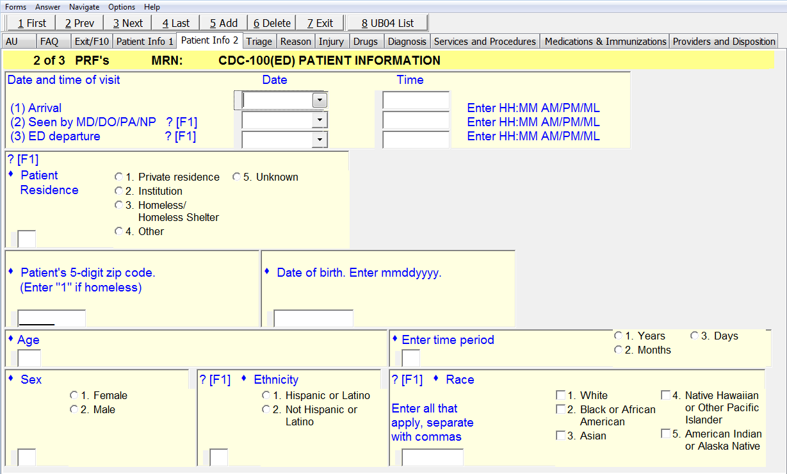
Task: Choose the Female sex option
Action: 74,395
